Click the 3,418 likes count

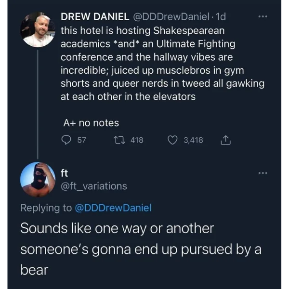pyautogui.click(x=193, y=140)
